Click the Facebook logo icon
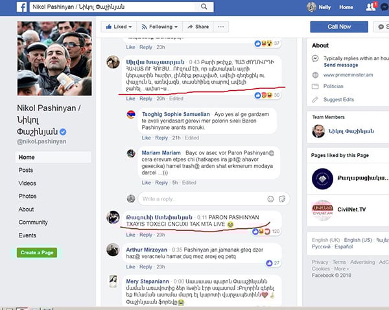 [22, 7]
